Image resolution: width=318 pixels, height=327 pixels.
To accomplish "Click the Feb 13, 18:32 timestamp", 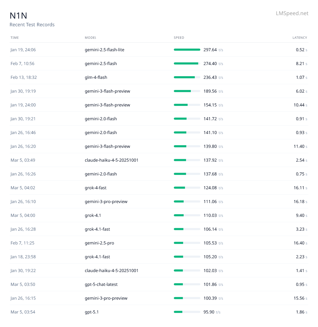I will coord(24,77).
